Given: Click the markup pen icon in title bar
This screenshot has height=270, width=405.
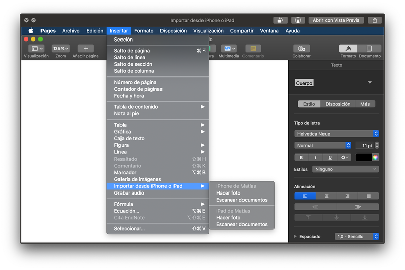Looking at the screenshot, I should coord(298,20).
